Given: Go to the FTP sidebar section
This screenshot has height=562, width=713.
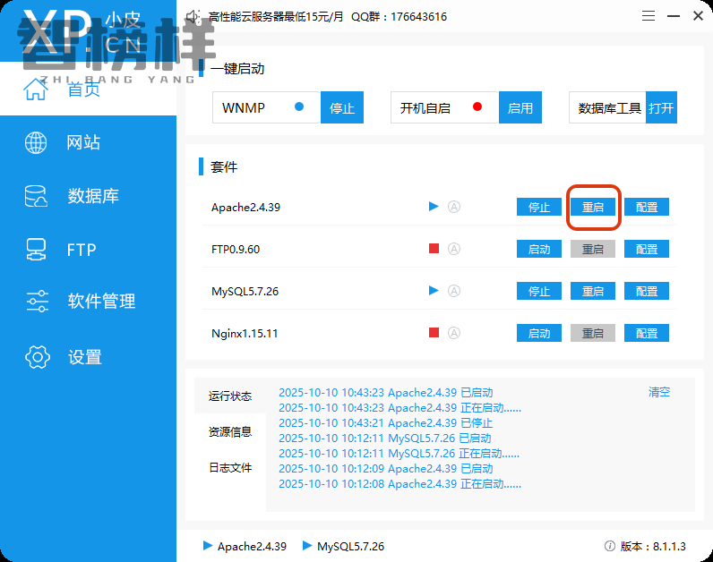Looking at the screenshot, I should (x=88, y=250).
